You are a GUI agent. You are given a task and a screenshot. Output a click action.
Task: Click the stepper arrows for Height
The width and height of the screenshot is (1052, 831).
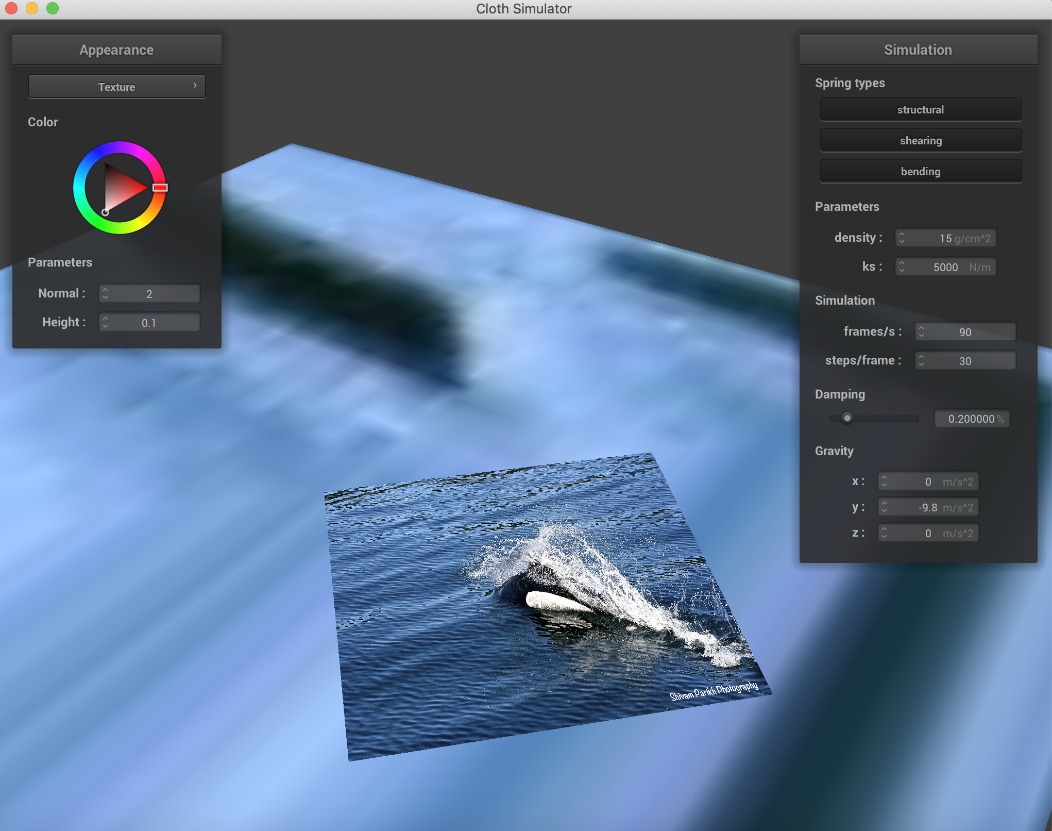(x=106, y=322)
